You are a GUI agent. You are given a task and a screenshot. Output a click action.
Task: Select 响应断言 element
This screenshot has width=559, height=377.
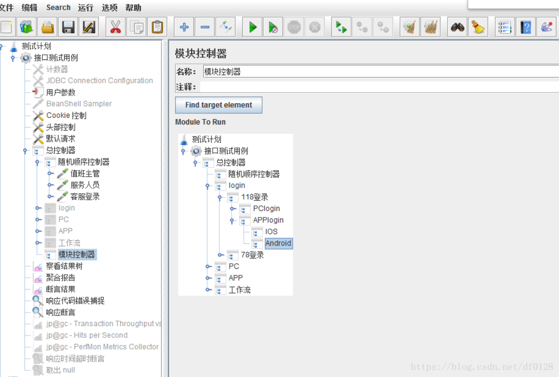point(61,312)
